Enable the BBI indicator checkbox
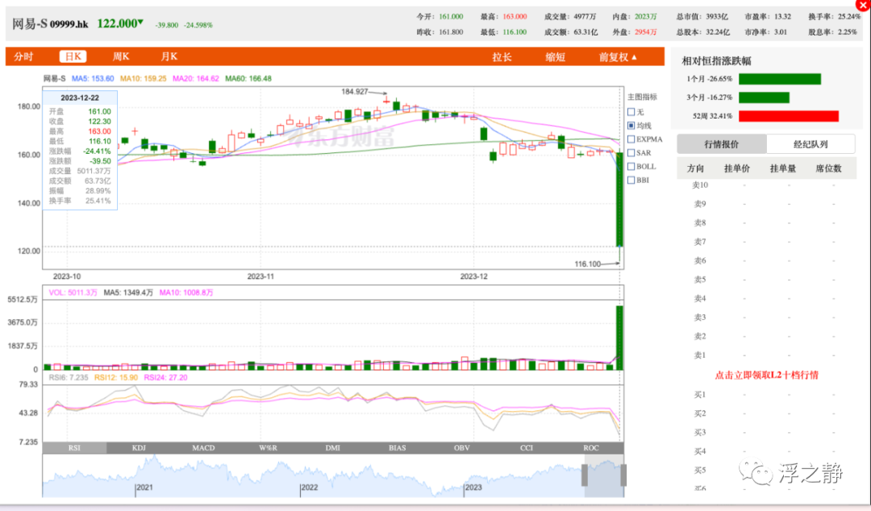This screenshot has width=871, height=511. click(x=631, y=180)
